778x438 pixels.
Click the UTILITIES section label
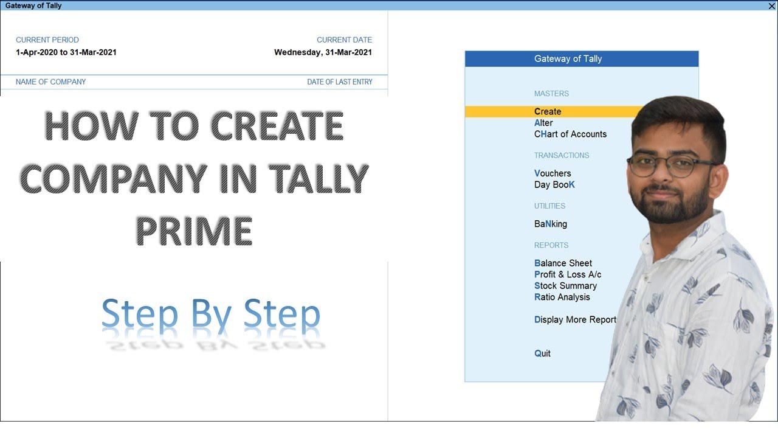tap(549, 206)
